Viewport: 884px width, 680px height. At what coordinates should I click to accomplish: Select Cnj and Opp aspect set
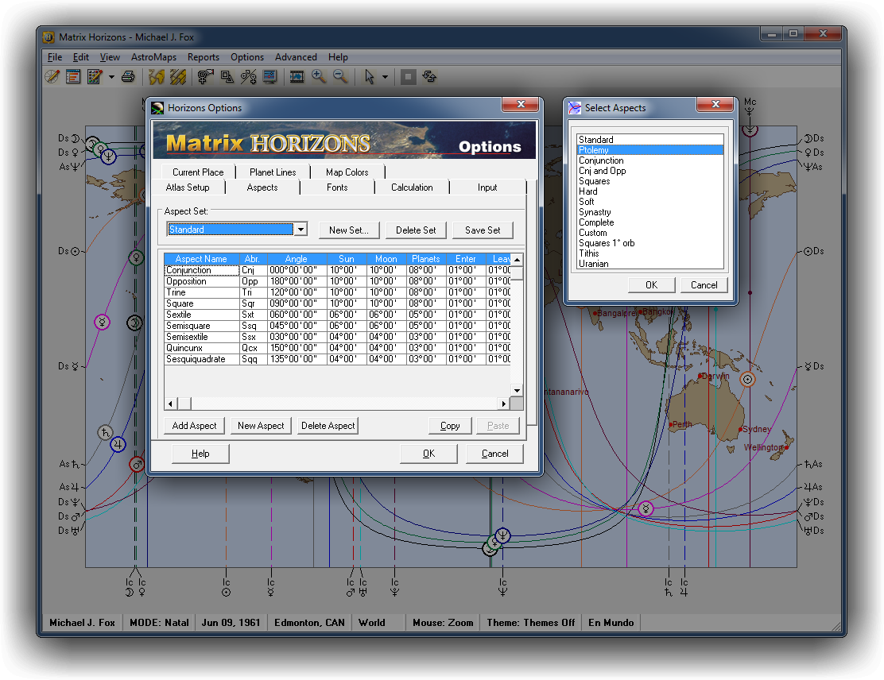[650, 171]
